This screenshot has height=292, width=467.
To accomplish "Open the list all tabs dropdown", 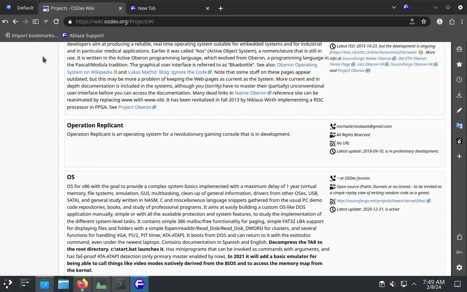I will tap(394, 7).
